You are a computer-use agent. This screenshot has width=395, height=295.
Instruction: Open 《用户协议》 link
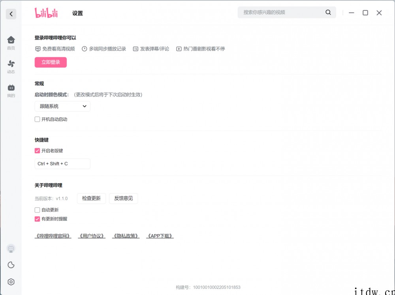92,236
